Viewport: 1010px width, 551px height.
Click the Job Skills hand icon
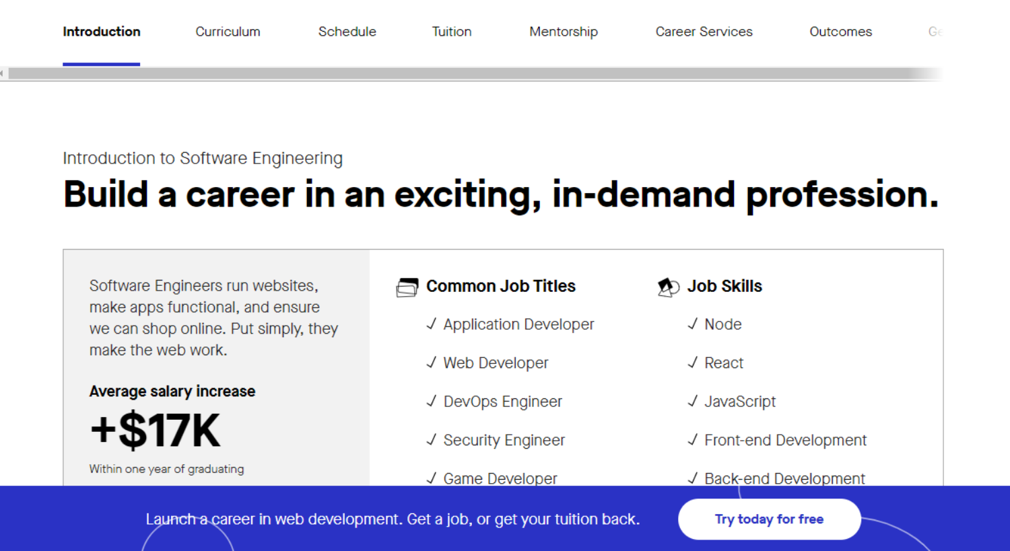click(x=669, y=286)
